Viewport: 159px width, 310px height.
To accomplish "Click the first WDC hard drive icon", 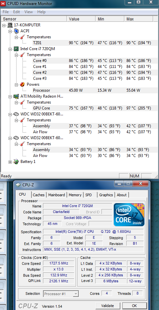I will 16,114.
